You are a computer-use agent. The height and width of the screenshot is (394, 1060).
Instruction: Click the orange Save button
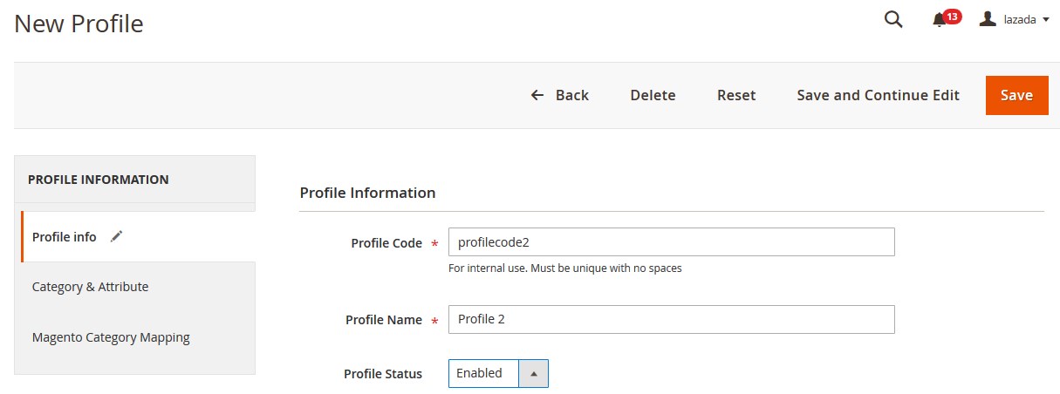[x=1016, y=95]
